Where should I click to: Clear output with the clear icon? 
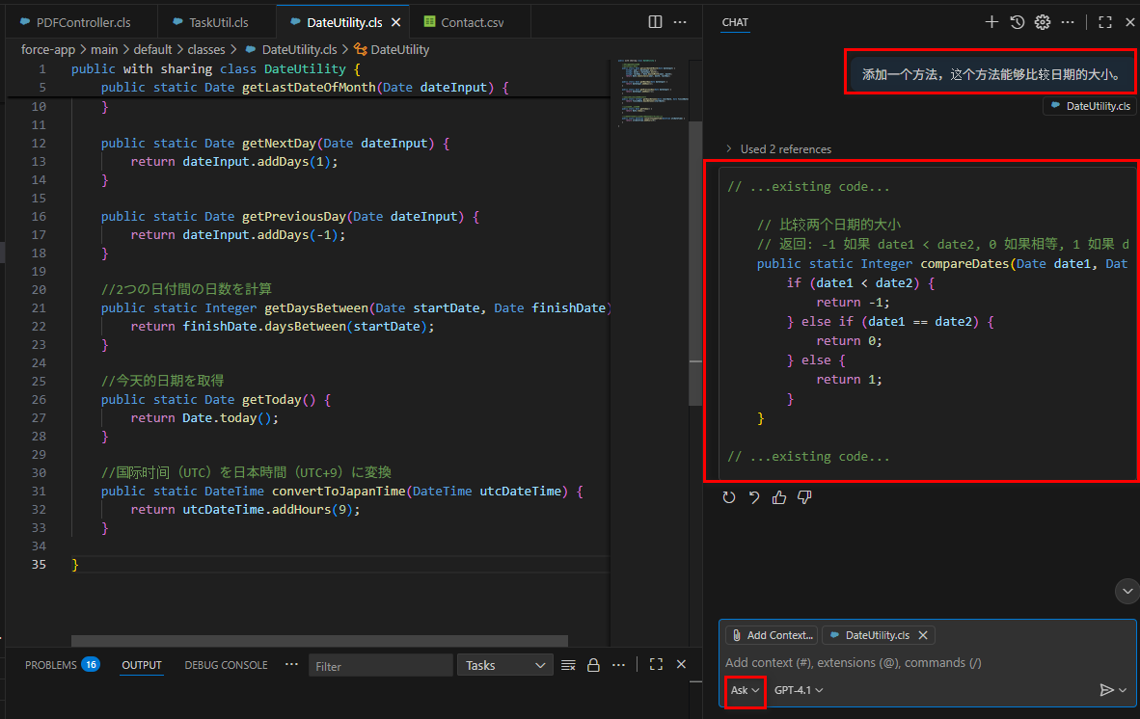pos(568,665)
